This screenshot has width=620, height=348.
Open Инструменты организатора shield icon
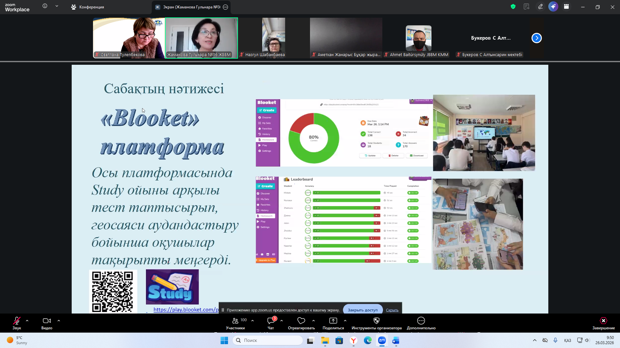pos(376,321)
